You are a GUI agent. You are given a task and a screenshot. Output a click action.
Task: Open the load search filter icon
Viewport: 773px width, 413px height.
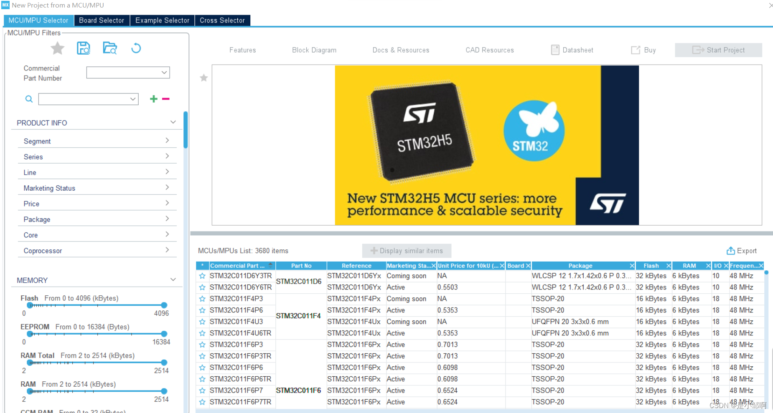tap(109, 48)
